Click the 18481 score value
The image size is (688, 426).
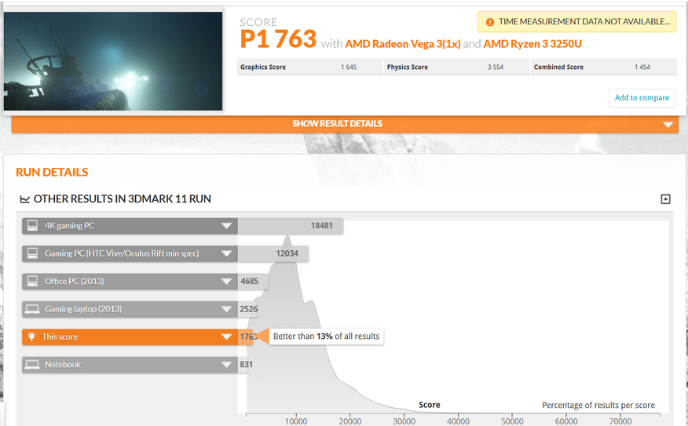pyautogui.click(x=322, y=226)
